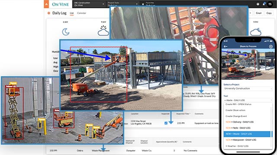This screenshot has height=155, width=277.
Task: Open the University Construction project selector
Action: 248,89
